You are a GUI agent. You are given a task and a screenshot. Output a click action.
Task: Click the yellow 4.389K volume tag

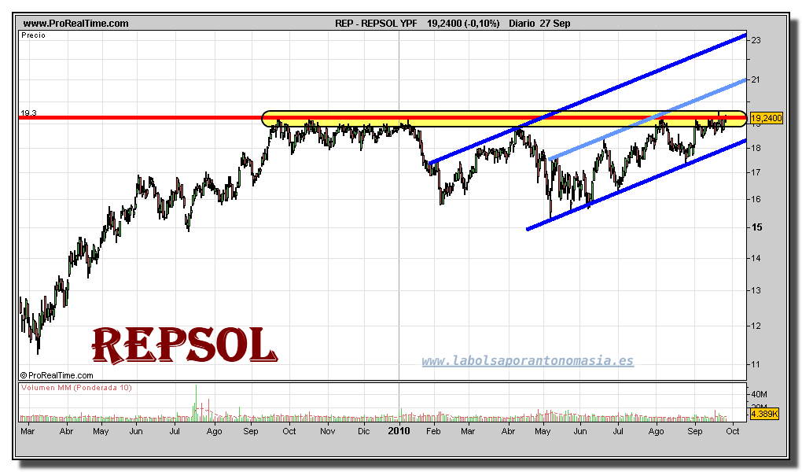[764, 414]
